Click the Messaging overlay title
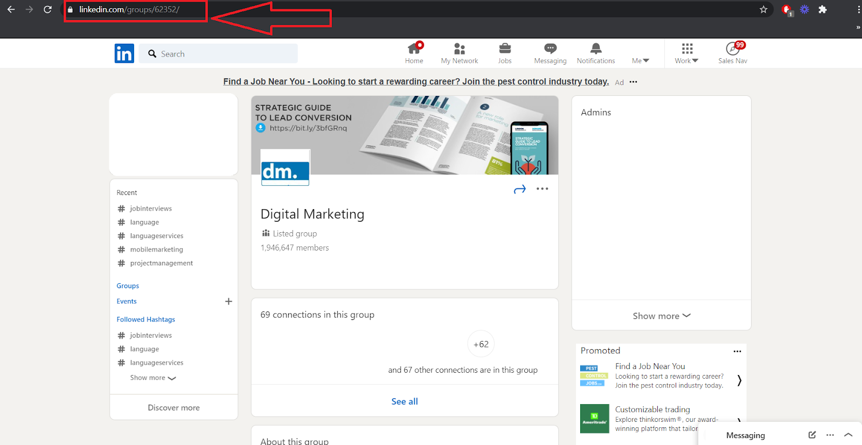862x445 pixels. (746, 435)
